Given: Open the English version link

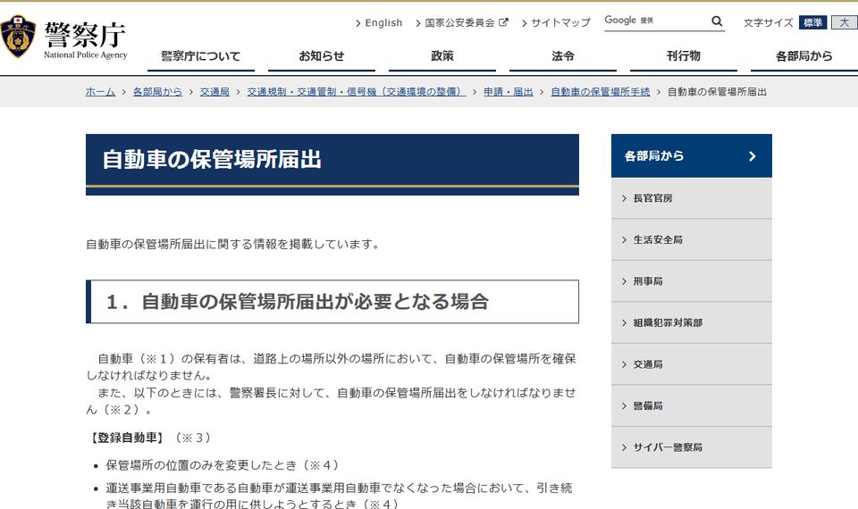Looking at the screenshot, I should [379, 23].
